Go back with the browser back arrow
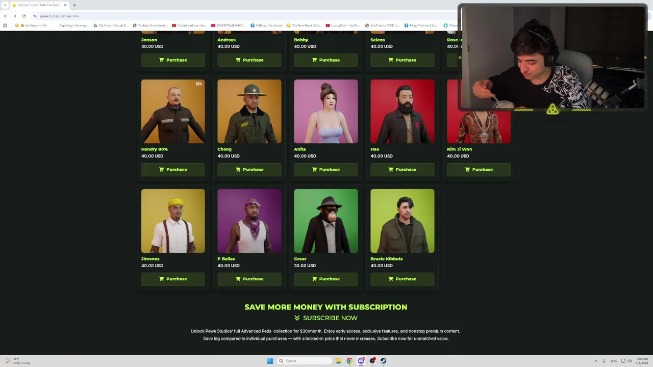Screen dimensions: 653x367 pyautogui.click(x=6, y=16)
